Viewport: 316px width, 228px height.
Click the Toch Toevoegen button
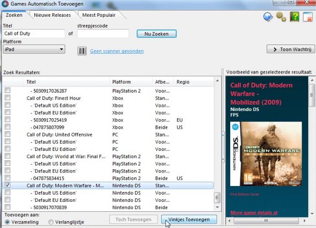(134, 219)
